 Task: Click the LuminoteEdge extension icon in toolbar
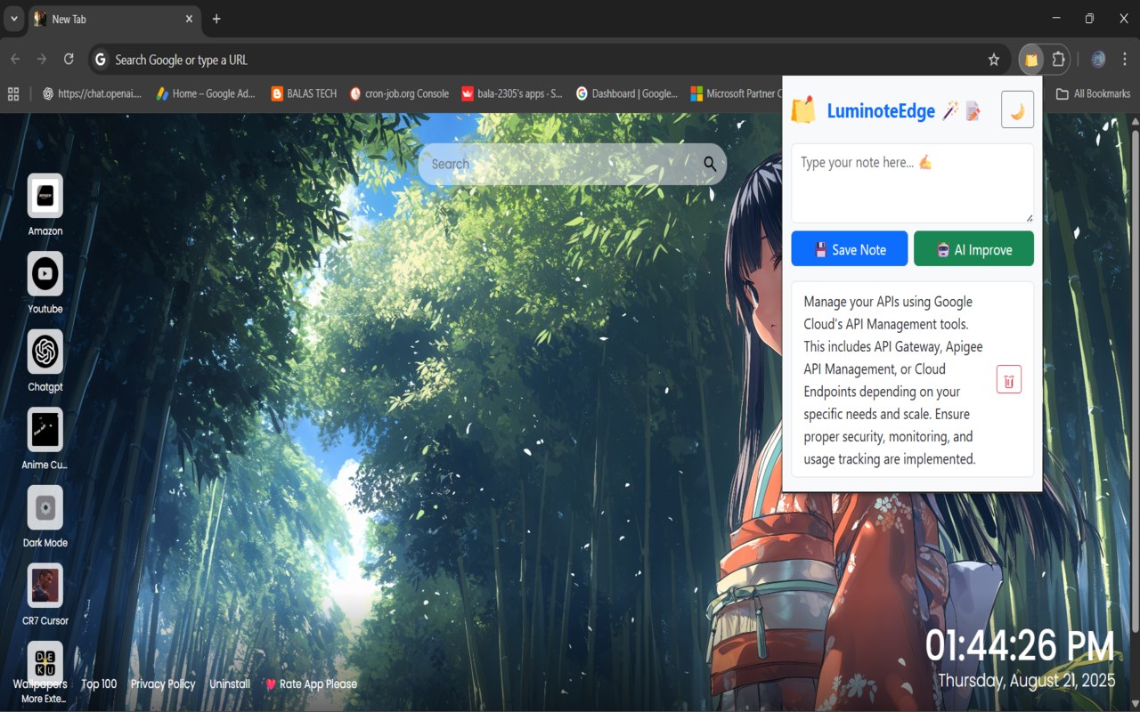1031,60
